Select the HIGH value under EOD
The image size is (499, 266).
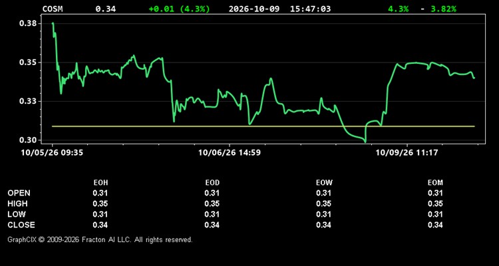point(212,203)
